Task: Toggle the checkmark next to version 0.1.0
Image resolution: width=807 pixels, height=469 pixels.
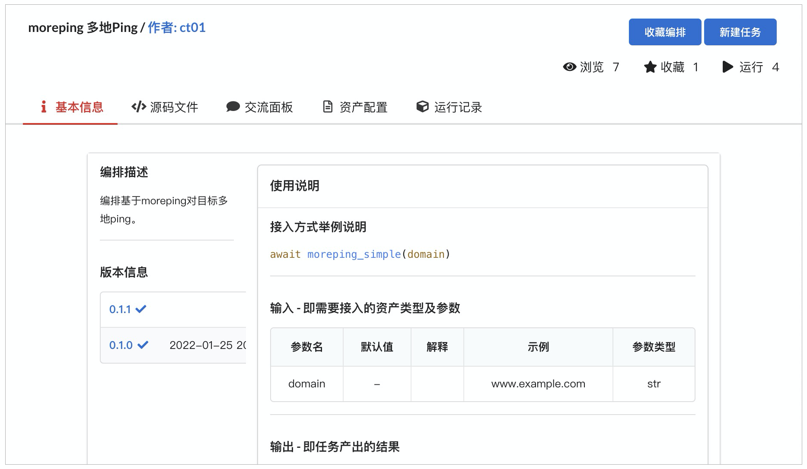Action: [x=143, y=345]
